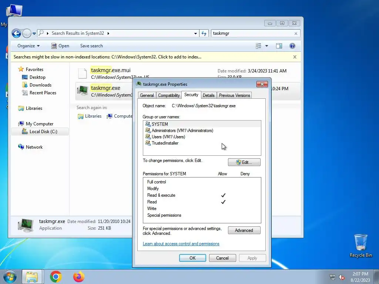
Task: Search again in Computer
Action: (x=120, y=116)
